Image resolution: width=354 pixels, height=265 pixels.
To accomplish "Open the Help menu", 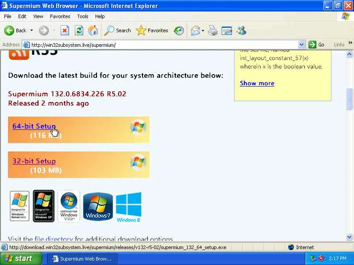I will coord(100,16).
